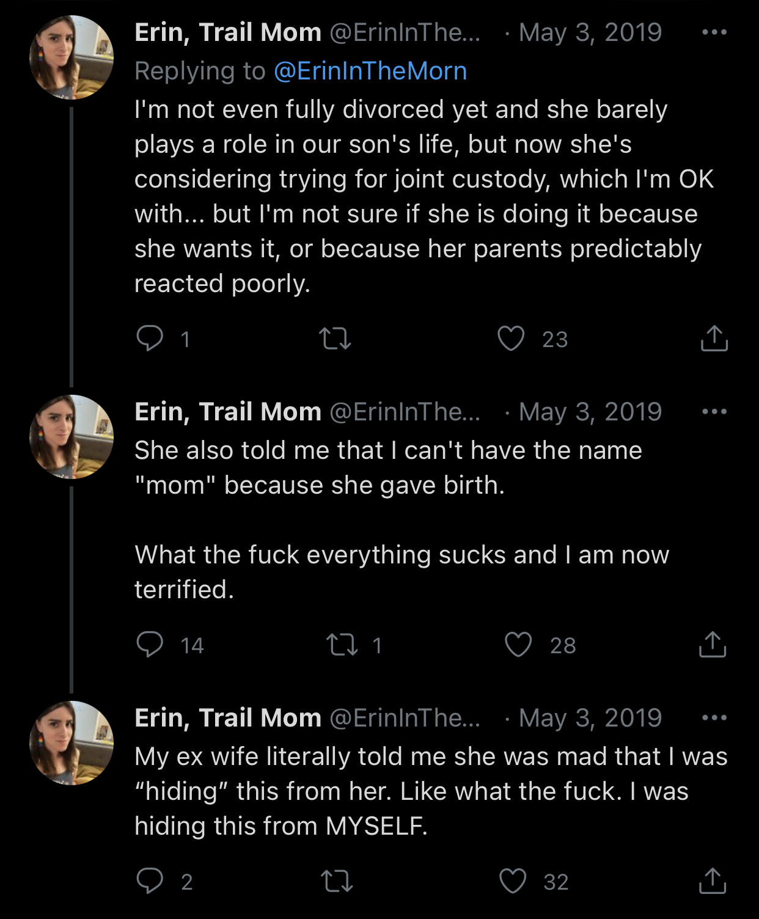Retweet the 'hiding this from MYSELF' tweet
Image resolution: width=759 pixels, height=919 pixels.
[337, 881]
